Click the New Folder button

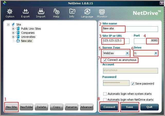click(x=27, y=107)
